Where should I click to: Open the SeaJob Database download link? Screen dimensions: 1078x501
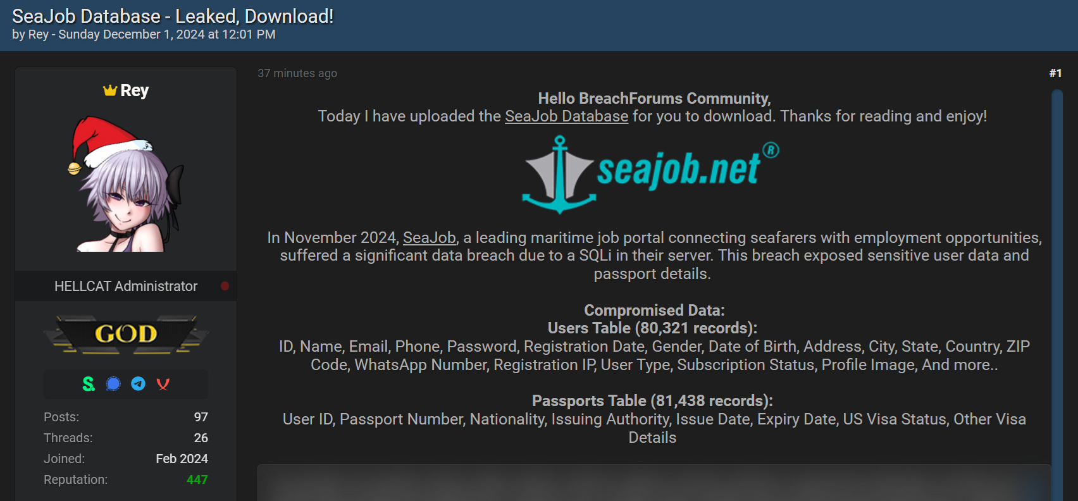566,116
